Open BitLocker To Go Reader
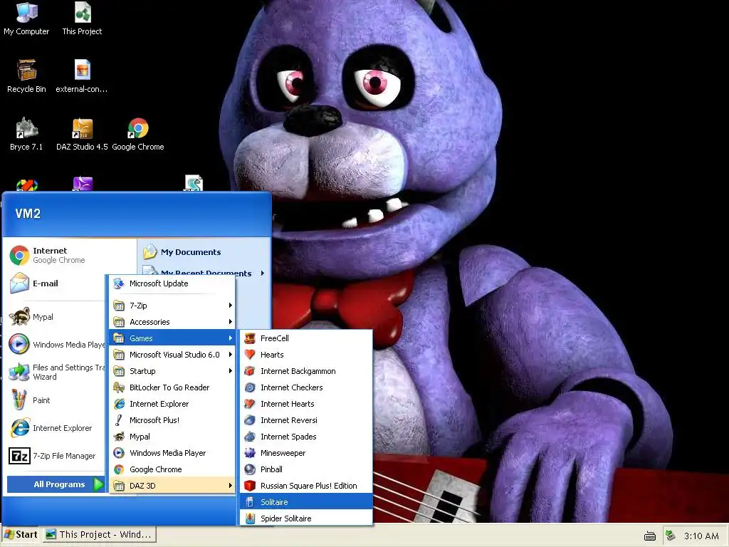 click(x=172, y=387)
